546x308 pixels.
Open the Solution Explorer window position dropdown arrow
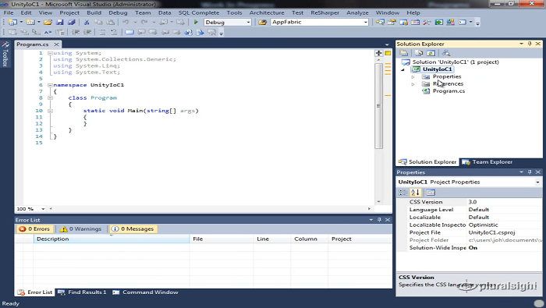coord(521,44)
